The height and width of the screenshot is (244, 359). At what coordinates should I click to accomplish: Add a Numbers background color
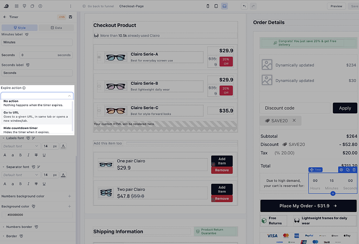tap(69, 196)
